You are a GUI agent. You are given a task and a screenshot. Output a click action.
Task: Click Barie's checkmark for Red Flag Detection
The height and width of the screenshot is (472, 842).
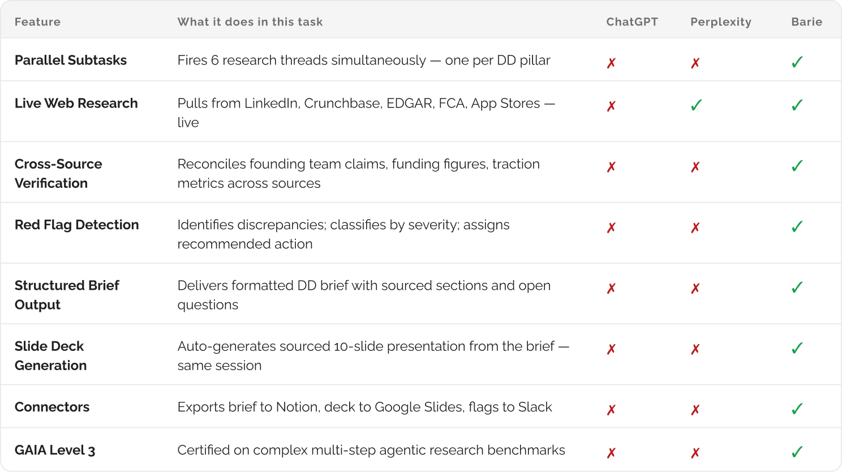797,227
